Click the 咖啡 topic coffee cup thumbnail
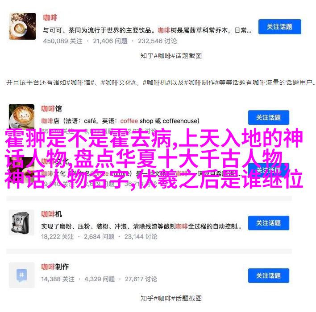This screenshot has height=312, width=316. 23,26
